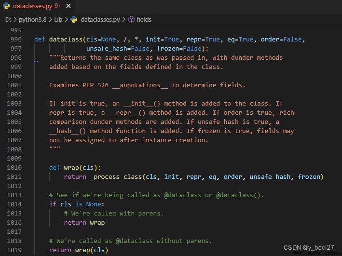Click 'return wrap(cls)' on line 1019
Viewport: 342px width, 256px height.
[79, 250]
